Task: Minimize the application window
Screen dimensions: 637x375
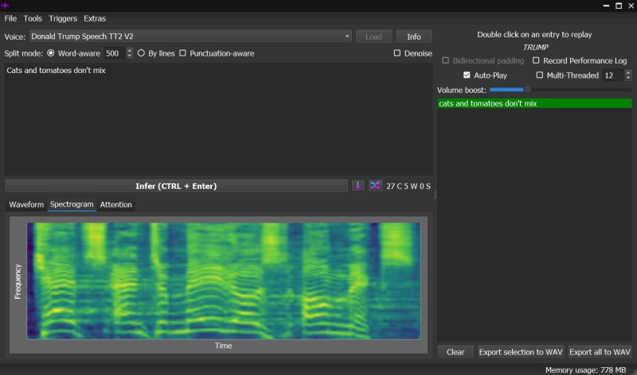Action: [x=606, y=6]
